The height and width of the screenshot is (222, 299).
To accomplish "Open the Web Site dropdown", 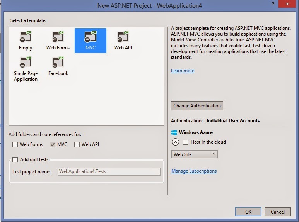I will coord(194,154).
